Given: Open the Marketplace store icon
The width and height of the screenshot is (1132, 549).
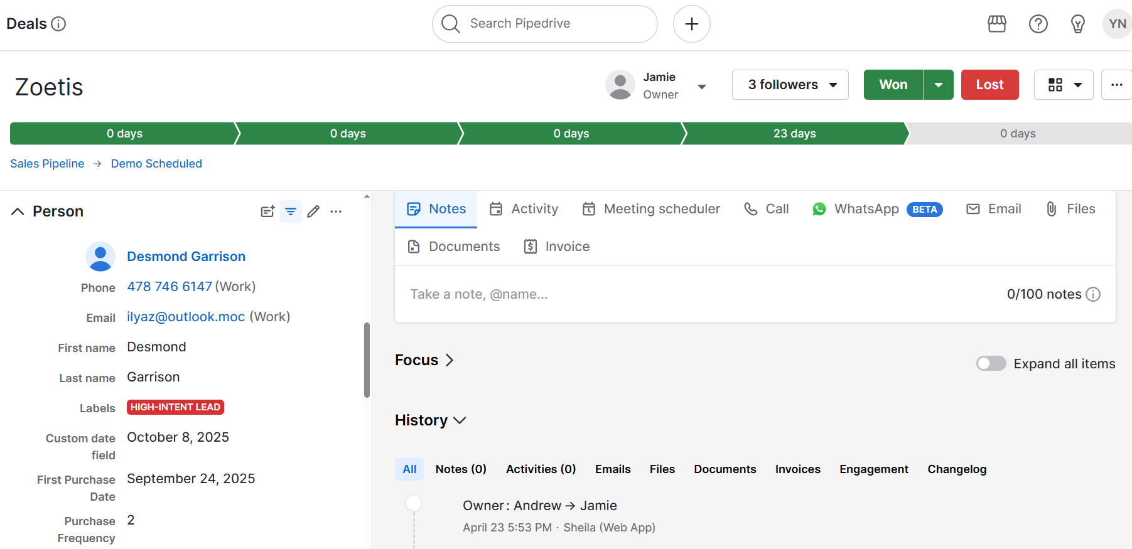Looking at the screenshot, I should coord(997,24).
